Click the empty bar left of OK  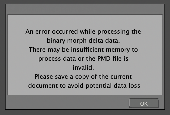coord(66,103)
